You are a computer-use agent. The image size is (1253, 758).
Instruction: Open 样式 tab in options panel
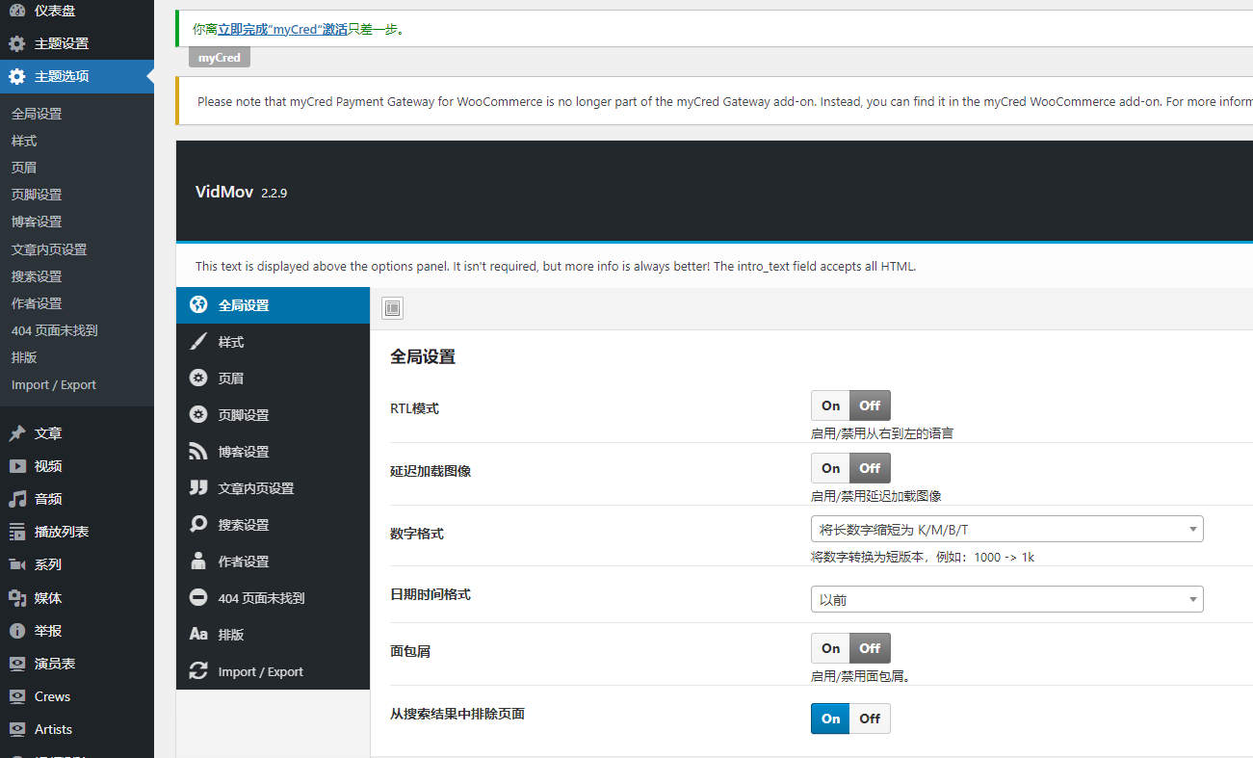[273, 342]
